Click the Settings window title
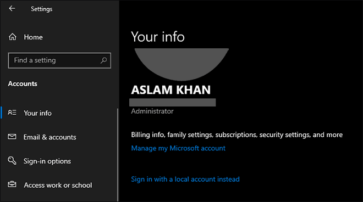 42,9
